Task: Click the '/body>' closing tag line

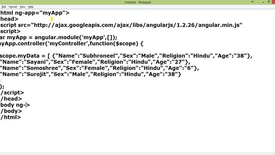Action: (11, 111)
